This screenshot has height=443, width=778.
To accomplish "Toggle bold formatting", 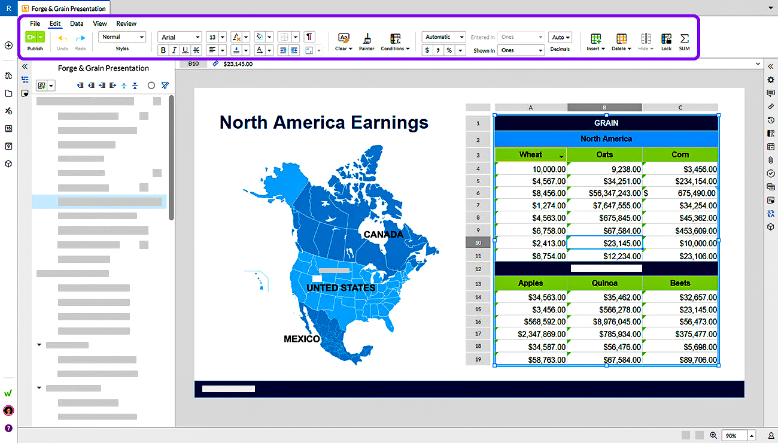I will pos(163,50).
